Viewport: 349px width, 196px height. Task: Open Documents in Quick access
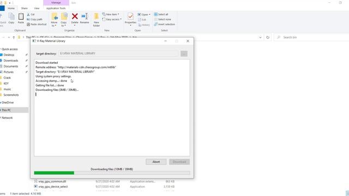tap(11, 66)
